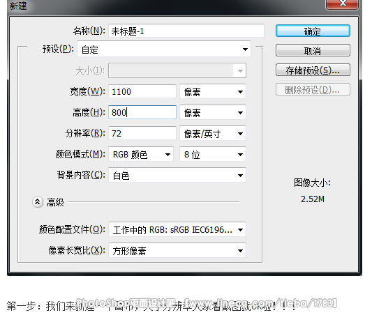This screenshot has width=372, height=315.
Task: Click the 分辨率 input with 72
Action: [142, 133]
